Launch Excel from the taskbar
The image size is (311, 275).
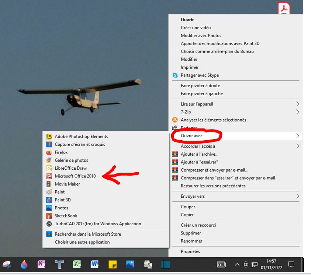pyautogui.click(x=77, y=264)
